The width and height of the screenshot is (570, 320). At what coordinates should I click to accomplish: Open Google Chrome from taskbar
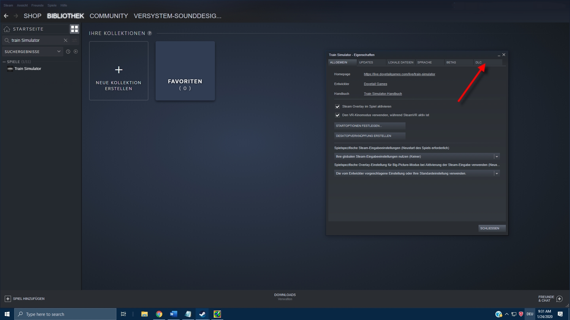click(159, 314)
